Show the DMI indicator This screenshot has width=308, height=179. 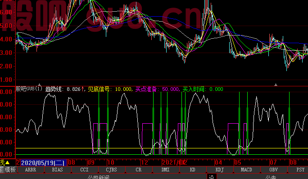pyautogui.click(x=166, y=170)
